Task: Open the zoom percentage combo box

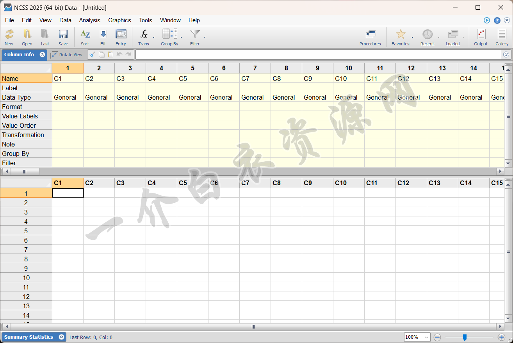Action: (417, 337)
